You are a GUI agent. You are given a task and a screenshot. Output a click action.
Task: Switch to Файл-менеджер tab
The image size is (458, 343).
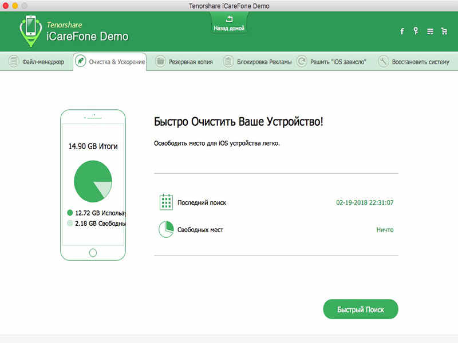tap(36, 62)
